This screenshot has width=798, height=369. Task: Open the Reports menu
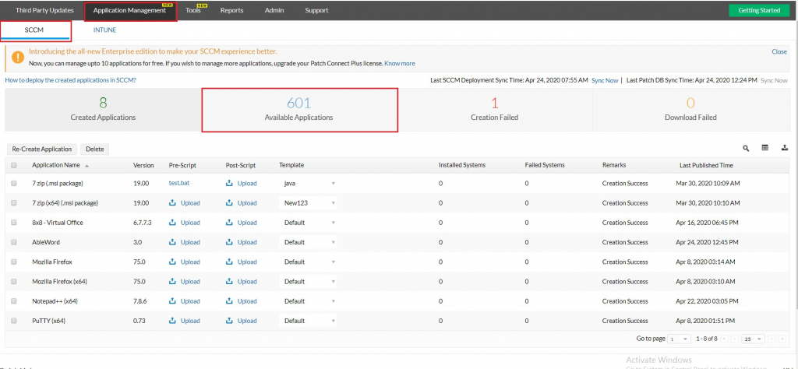tap(231, 10)
